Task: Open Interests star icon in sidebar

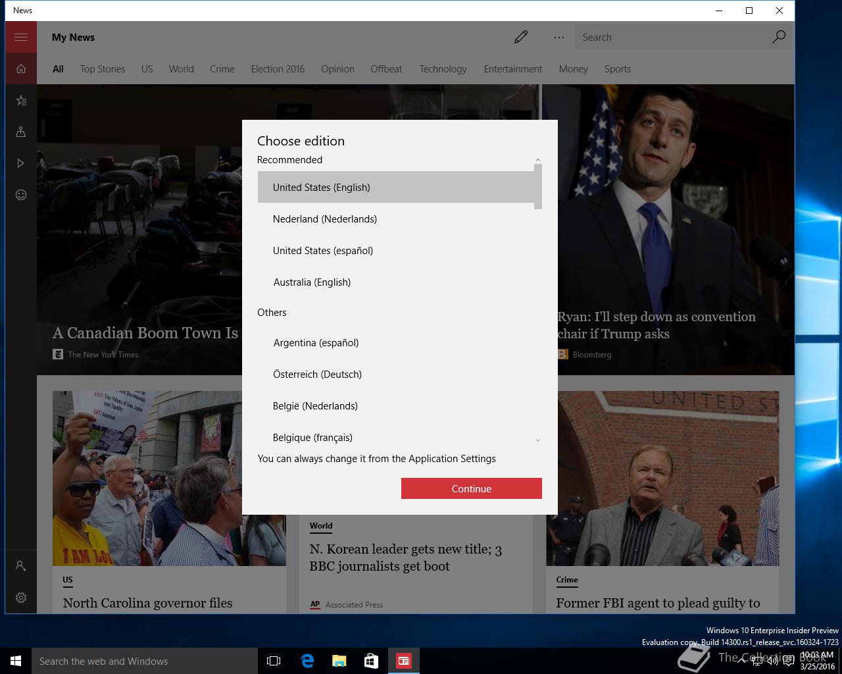Action: click(x=21, y=100)
